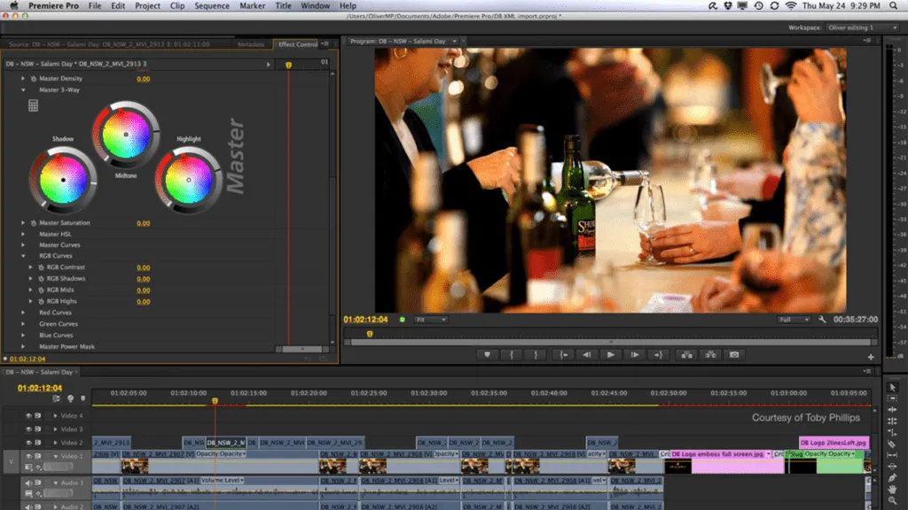This screenshot has height=510, width=908.
Task: Click the 3-way color grid icon
Action: 33,106
